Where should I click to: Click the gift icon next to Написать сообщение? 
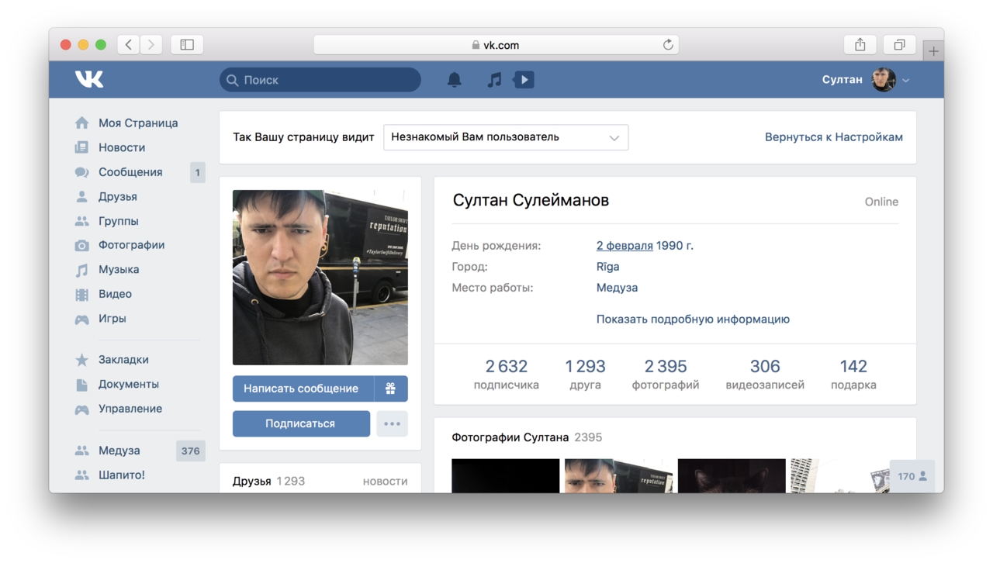pos(390,389)
